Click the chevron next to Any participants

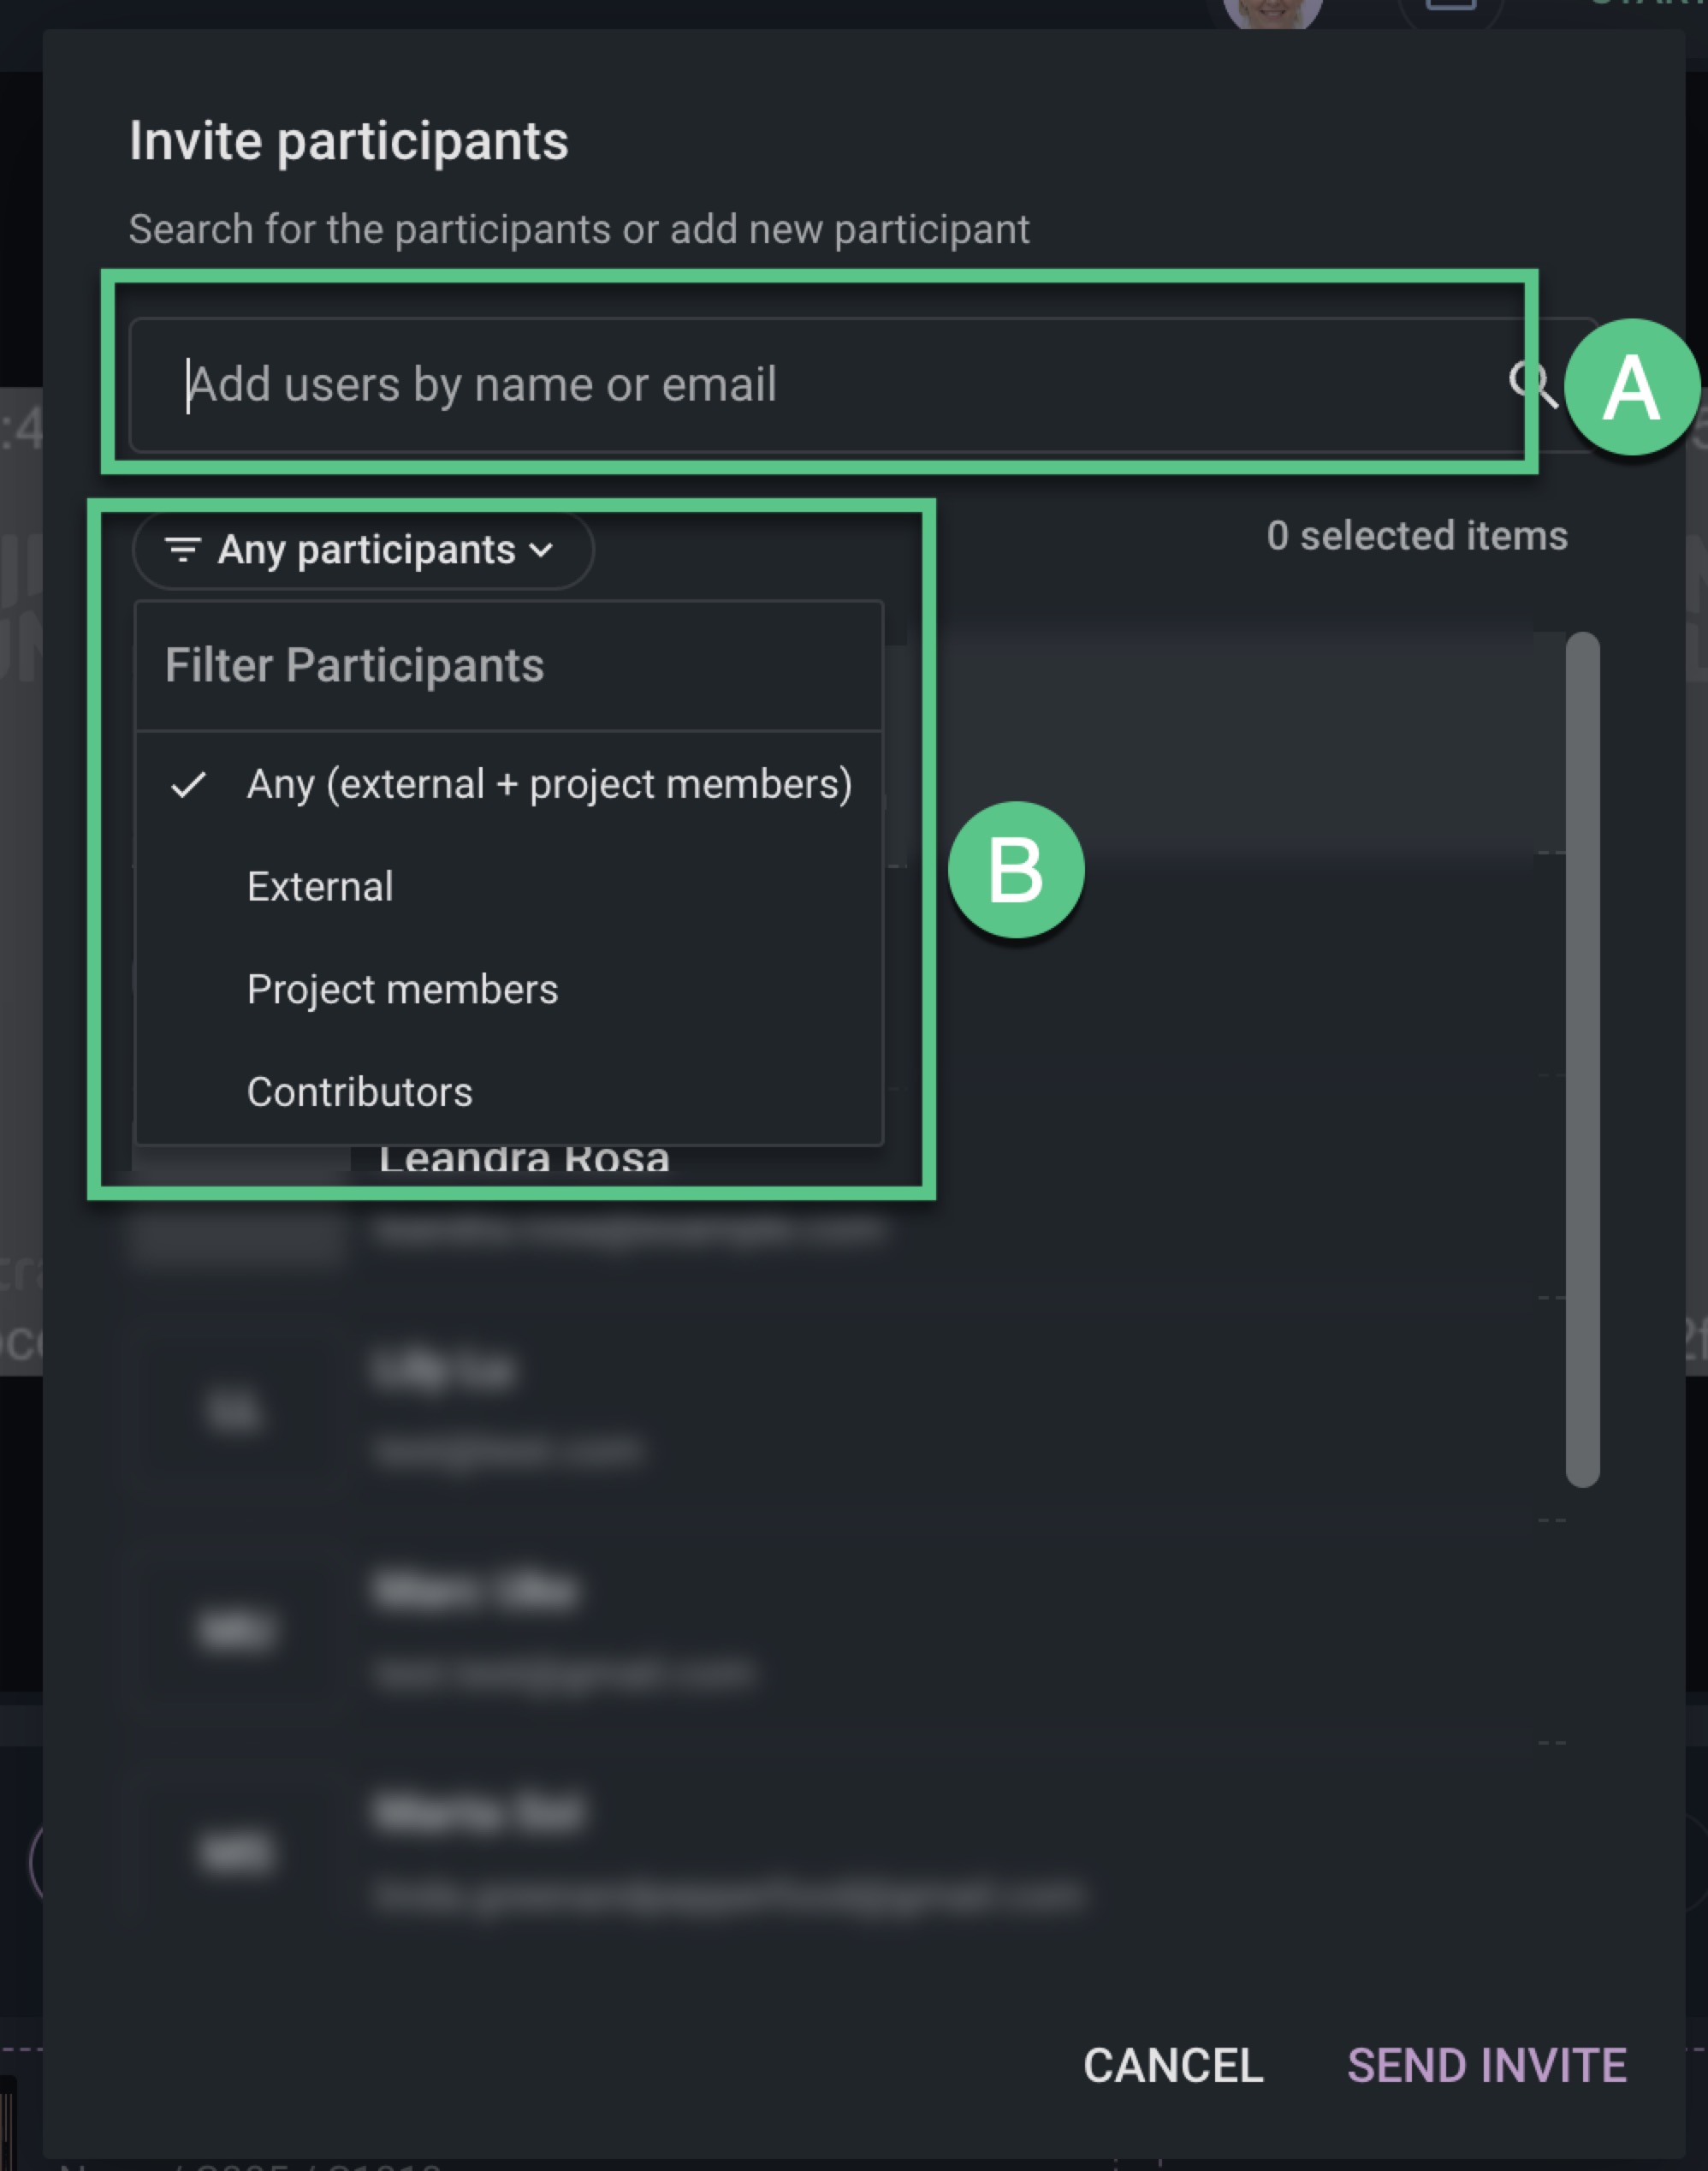(x=541, y=550)
